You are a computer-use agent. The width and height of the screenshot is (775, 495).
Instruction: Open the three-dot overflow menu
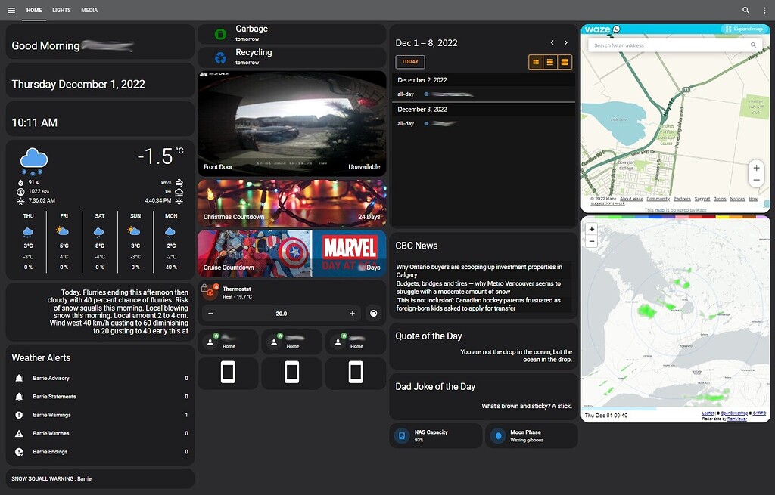pyautogui.click(x=764, y=10)
